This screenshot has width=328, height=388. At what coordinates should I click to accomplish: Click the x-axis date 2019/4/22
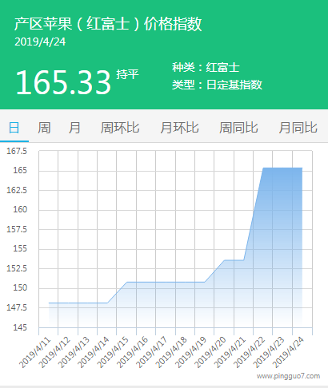(x=250, y=353)
